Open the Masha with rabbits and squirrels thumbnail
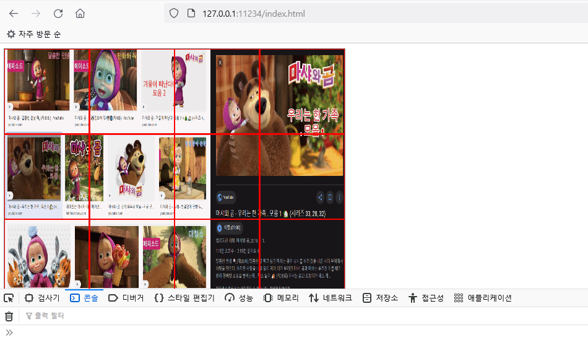Viewport: 588px width, 340px height. click(39, 256)
